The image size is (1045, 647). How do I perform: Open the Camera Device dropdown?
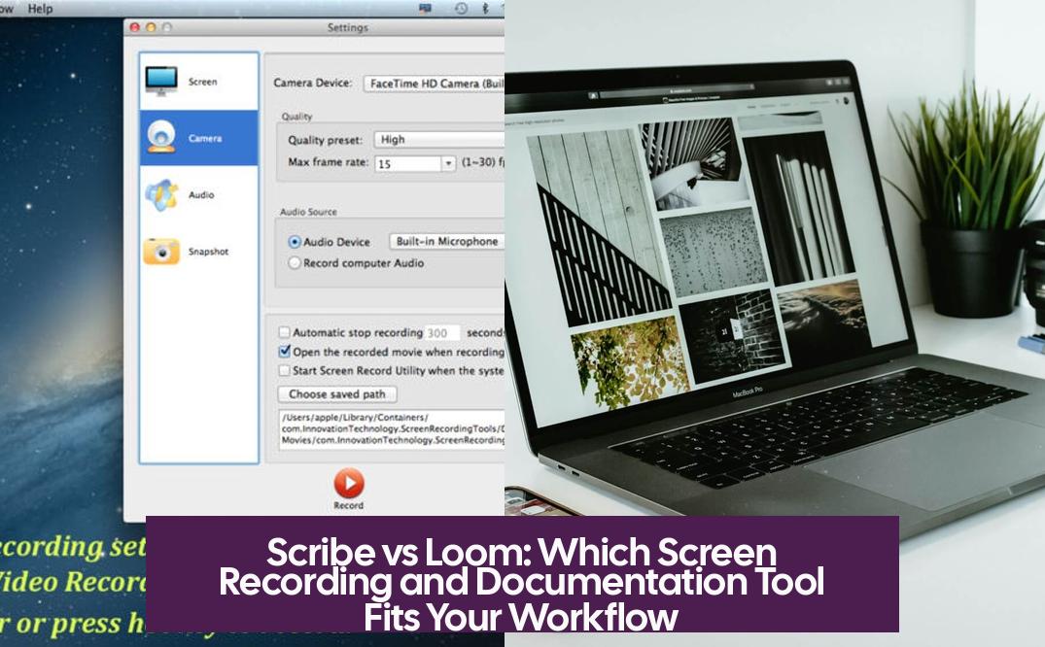coord(434,84)
